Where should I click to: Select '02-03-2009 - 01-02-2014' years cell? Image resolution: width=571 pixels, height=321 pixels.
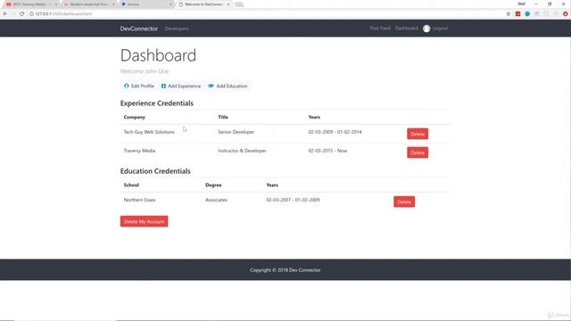(x=335, y=132)
